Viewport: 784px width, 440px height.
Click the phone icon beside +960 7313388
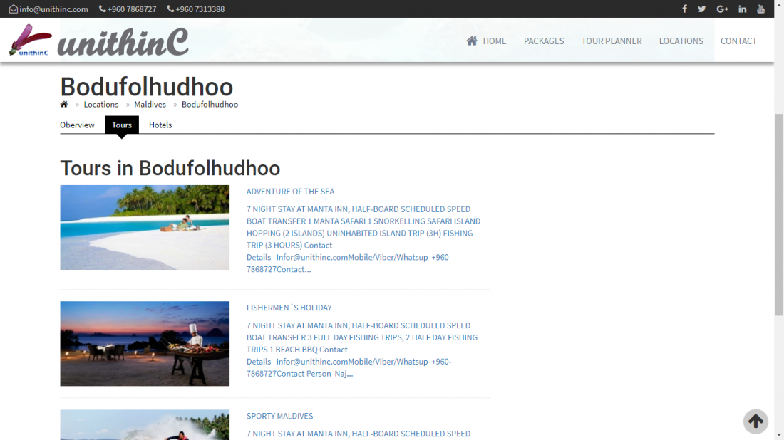(x=170, y=9)
